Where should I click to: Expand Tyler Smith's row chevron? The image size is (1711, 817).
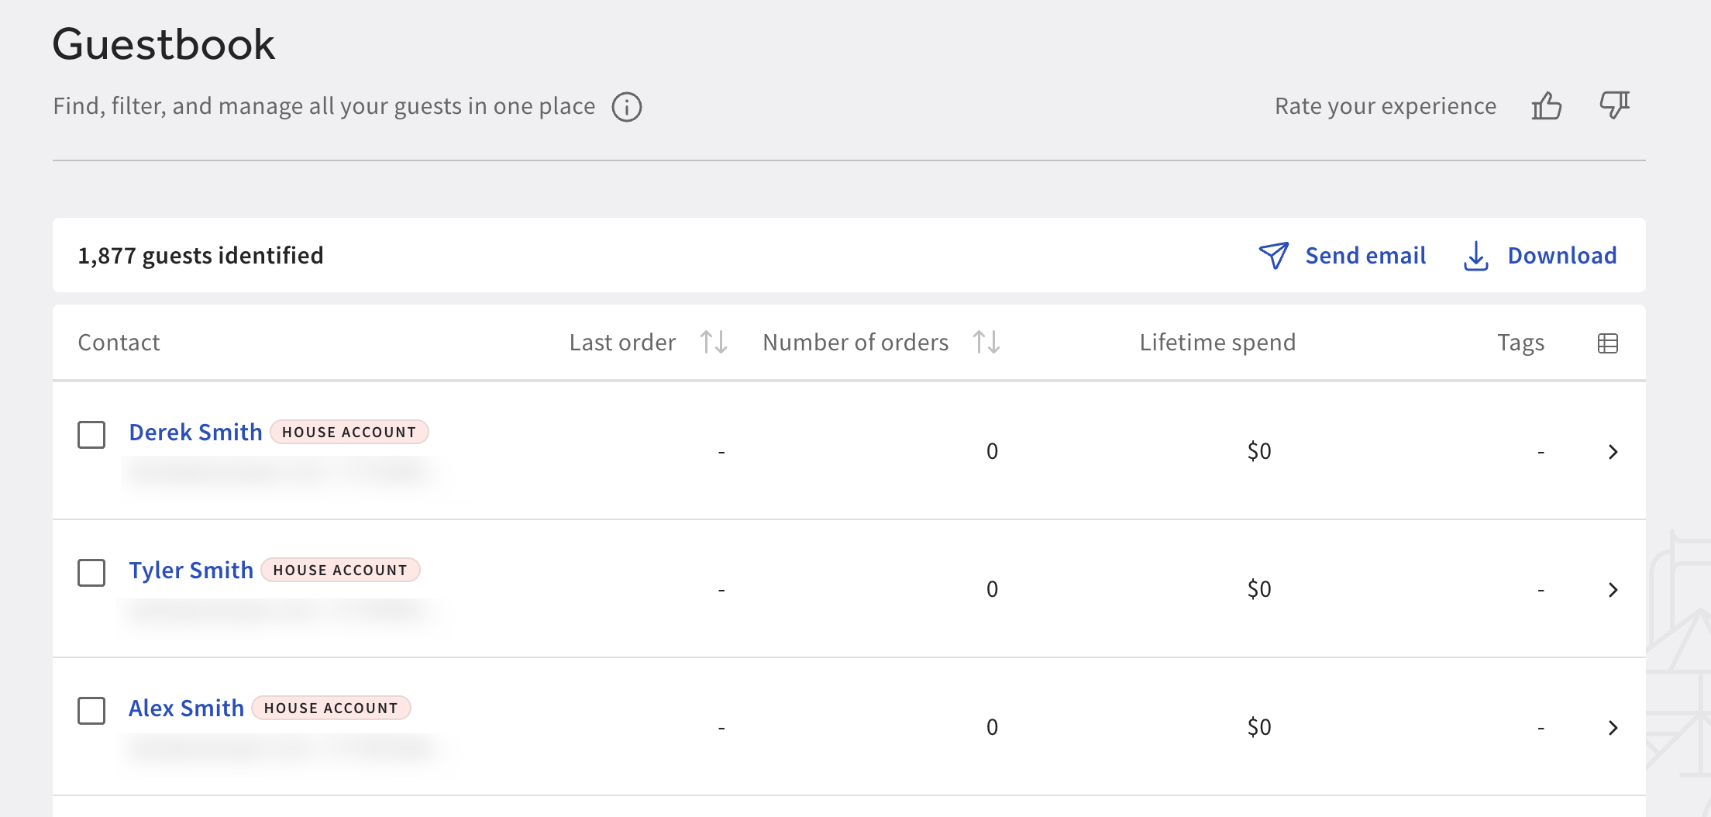(x=1614, y=589)
